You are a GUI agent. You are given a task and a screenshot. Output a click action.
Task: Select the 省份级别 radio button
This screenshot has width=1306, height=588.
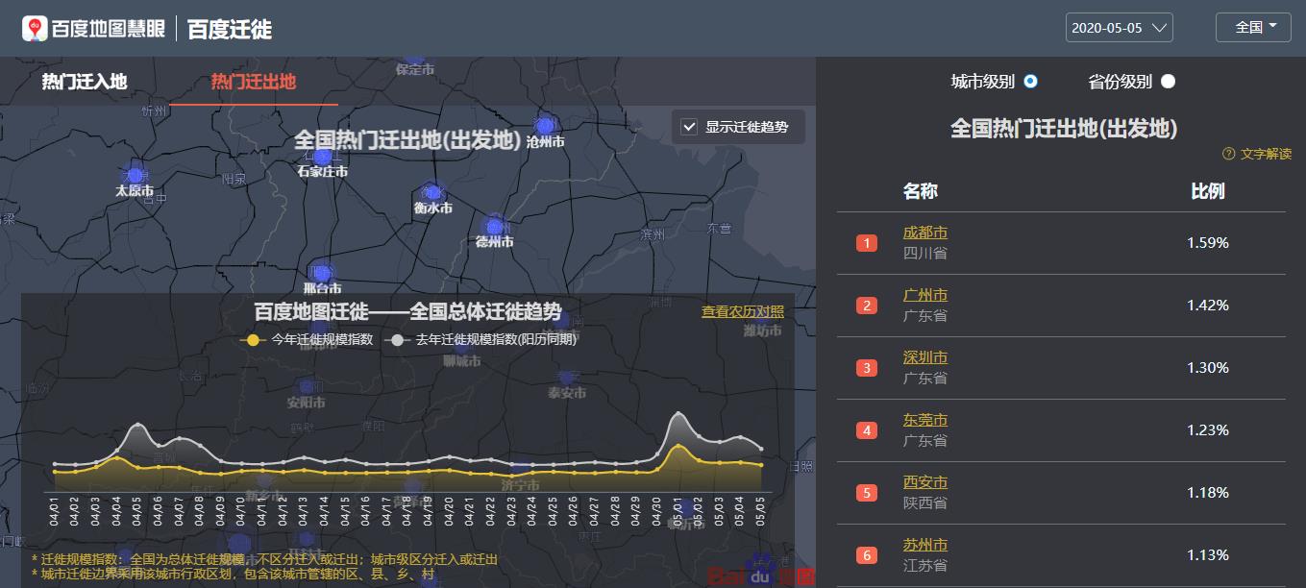point(1168,82)
